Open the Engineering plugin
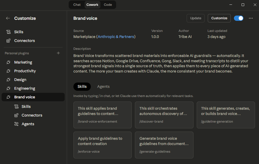The image size is (259, 164). pos(33,88)
